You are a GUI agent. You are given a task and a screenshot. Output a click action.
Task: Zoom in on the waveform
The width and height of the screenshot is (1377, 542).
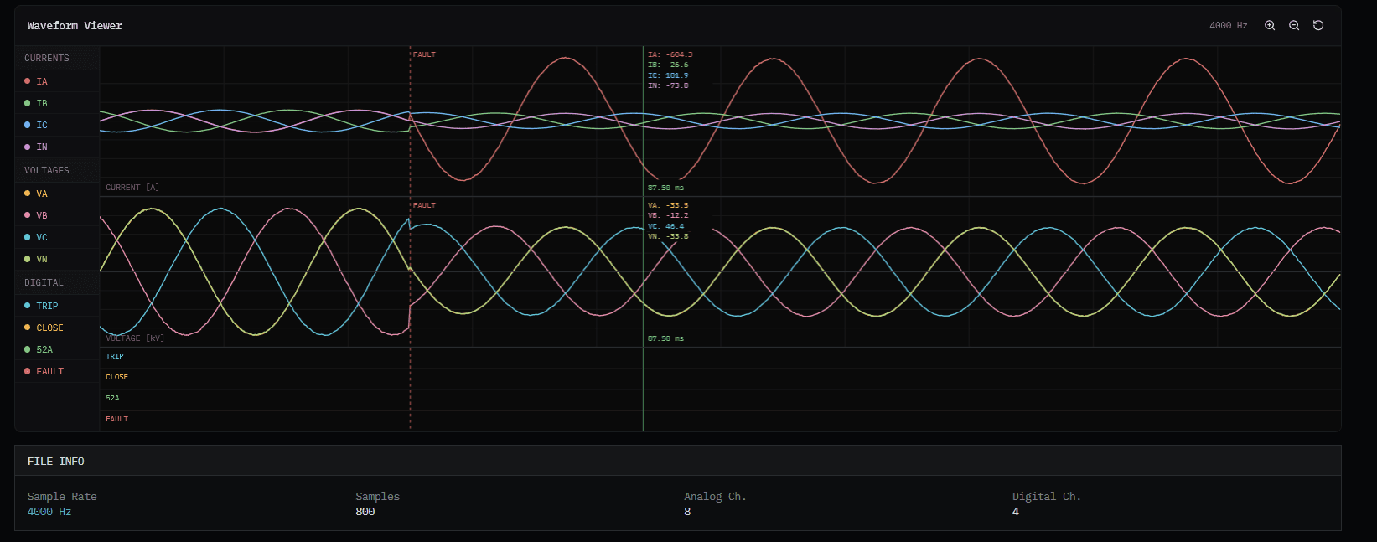(x=1270, y=26)
